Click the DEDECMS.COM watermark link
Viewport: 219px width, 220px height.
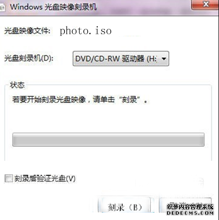point(190,213)
